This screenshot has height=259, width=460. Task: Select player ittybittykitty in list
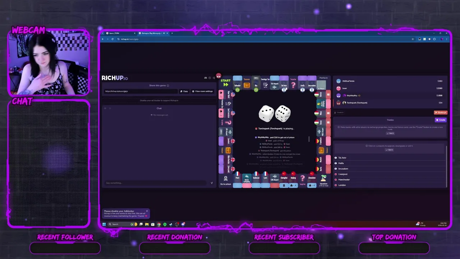390,95
